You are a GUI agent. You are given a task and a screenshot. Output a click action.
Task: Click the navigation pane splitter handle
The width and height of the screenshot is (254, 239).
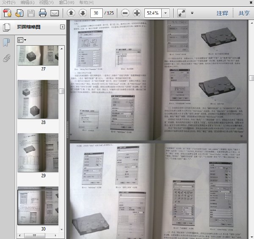click(67, 129)
